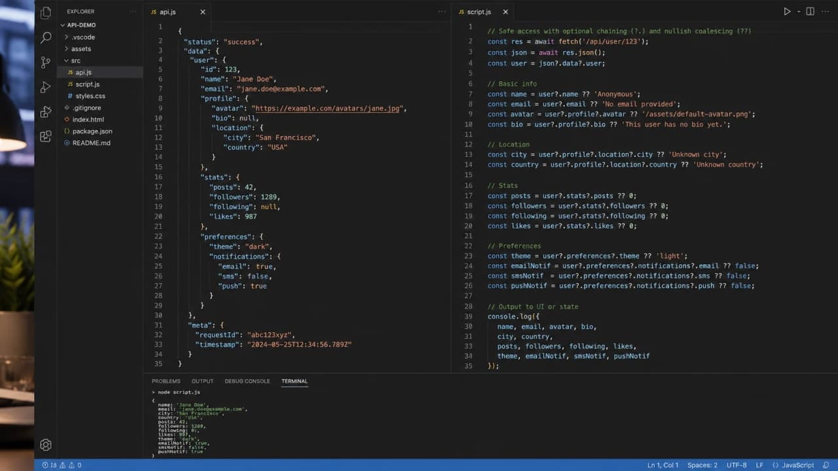Click Ln 1, Col 1 cursor position
Screen dimensions: 838x471
(x=663, y=465)
